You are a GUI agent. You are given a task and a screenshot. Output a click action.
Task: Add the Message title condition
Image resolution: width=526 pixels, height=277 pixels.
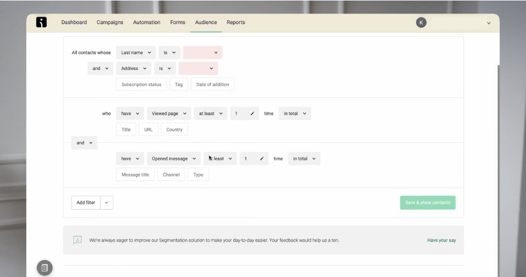click(135, 174)
